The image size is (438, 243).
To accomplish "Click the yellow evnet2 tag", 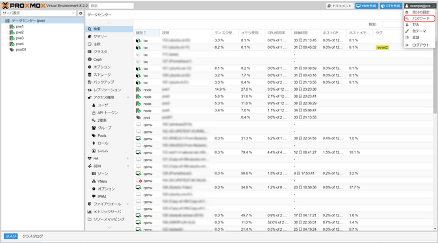I will pos(382,47).
